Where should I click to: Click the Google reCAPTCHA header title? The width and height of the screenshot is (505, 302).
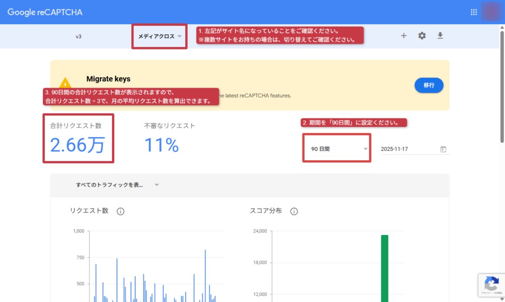click(45, 12)
